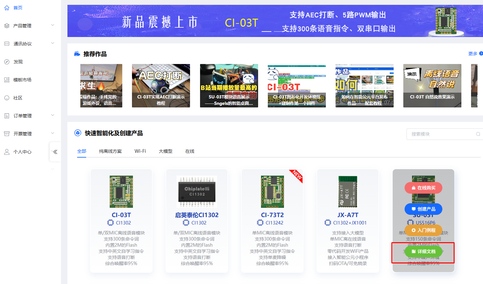This screenshot has width=483, height=284.
Task: Open the JX-A7T product title link
Action: coord(348,215)
